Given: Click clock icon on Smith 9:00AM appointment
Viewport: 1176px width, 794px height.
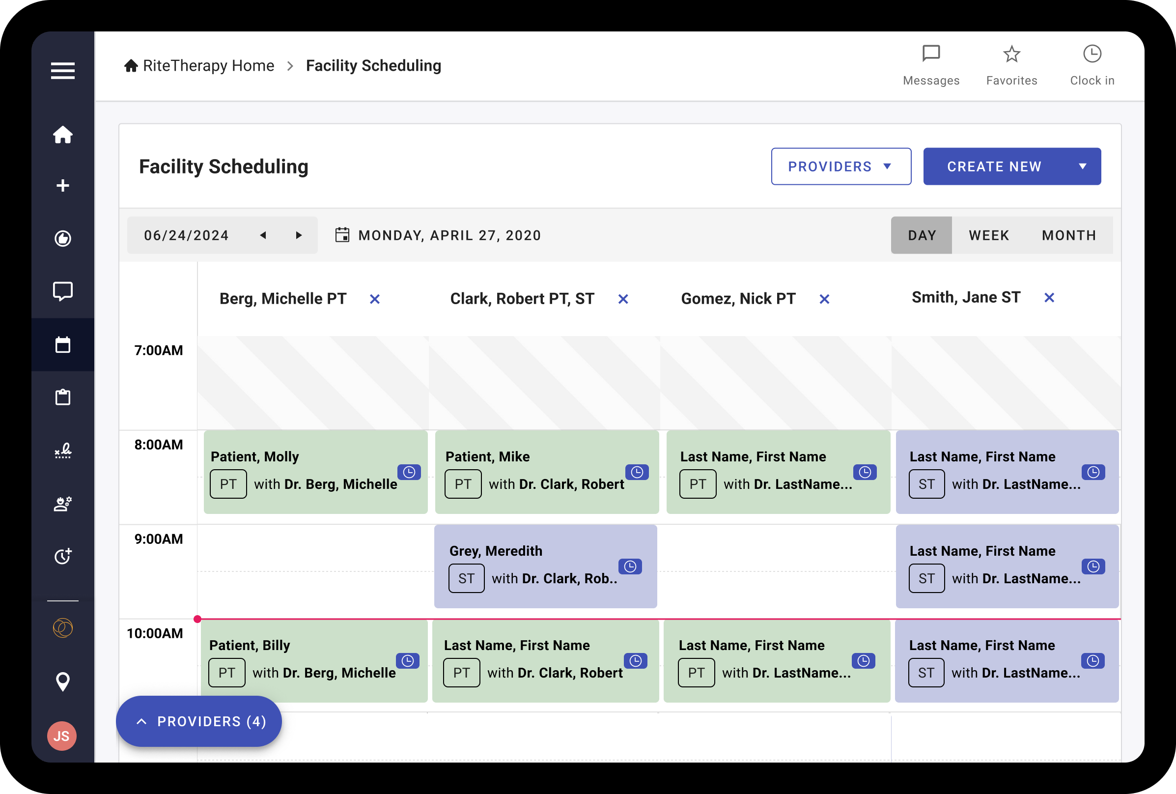Looking at the screenshot, I should tap(1093, 567).
